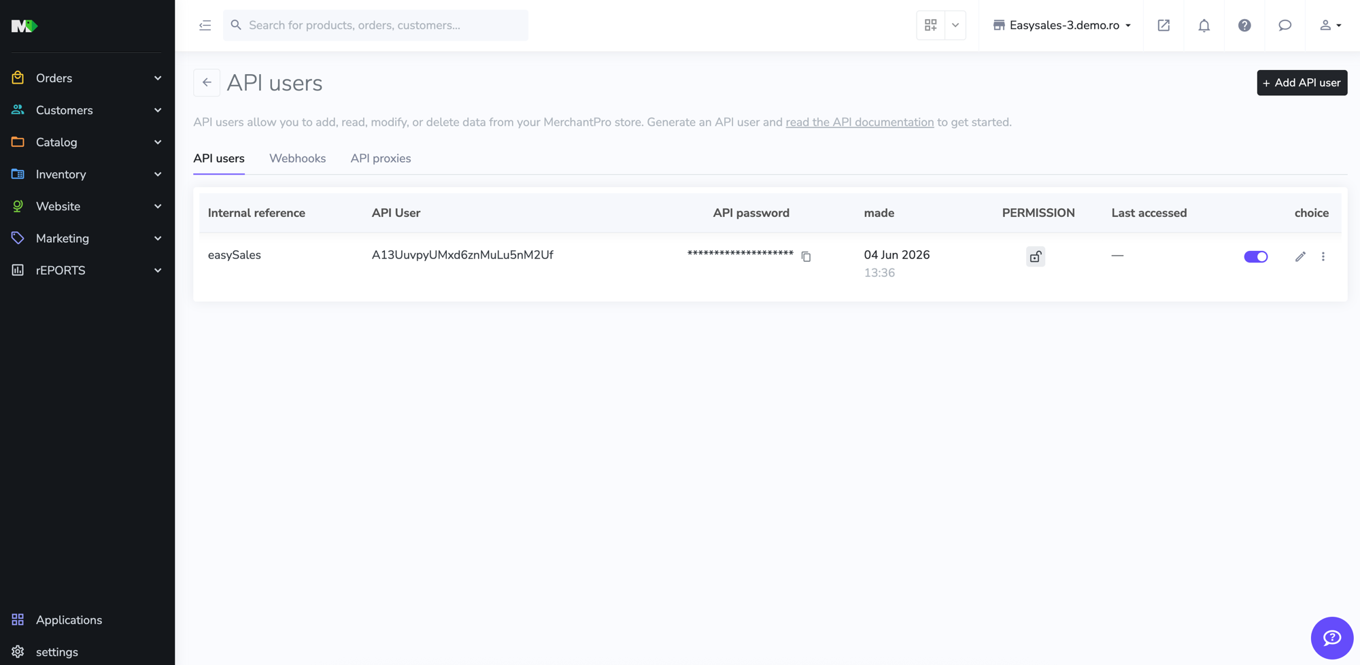This screenshot has height=665, width=1360.
Task: Open the Orders menu item
Action: tap(87, 78)
